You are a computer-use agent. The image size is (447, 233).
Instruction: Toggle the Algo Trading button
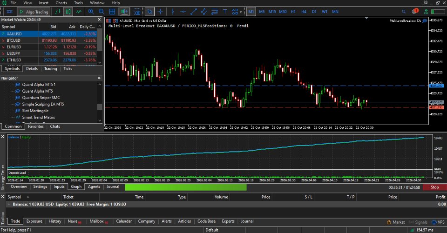pyautogui.click(x=34, y=12)
